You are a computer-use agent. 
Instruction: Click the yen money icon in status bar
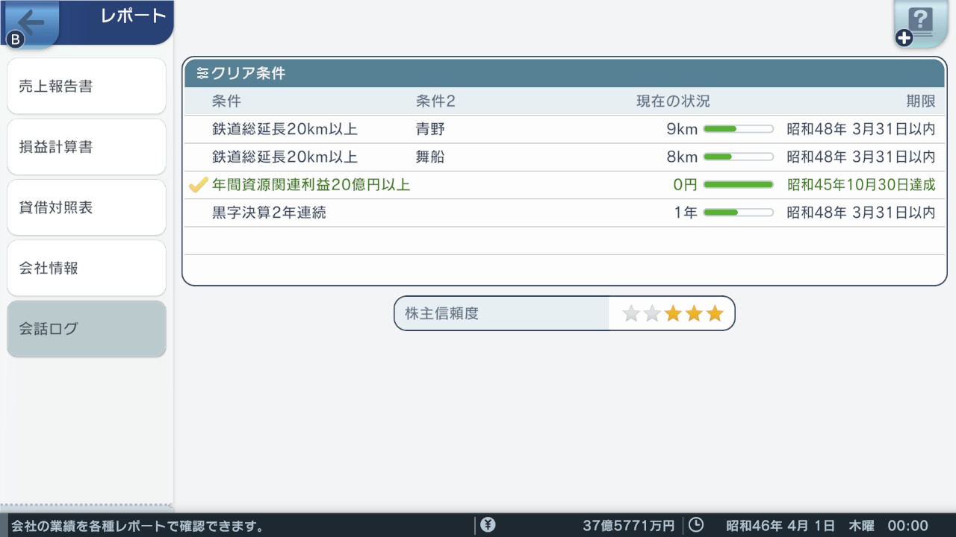coord(488,525)
